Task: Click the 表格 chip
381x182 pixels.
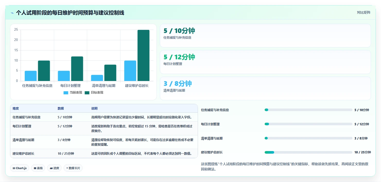Action: point(38,168)
